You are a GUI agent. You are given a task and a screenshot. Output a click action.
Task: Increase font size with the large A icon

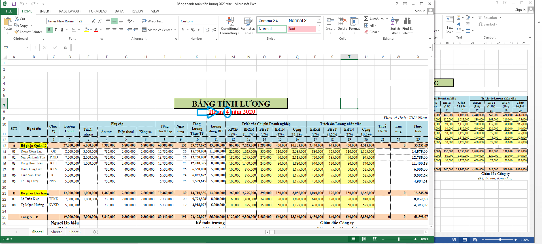pyautogui.click(x=93, y=21)
